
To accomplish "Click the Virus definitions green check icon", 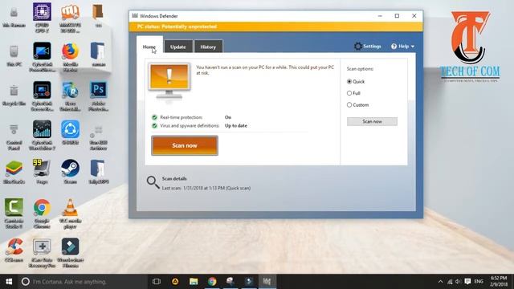I will tap(154, 125).
